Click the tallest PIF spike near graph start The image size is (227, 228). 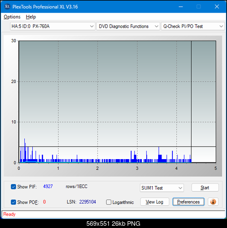click(24, 150)
